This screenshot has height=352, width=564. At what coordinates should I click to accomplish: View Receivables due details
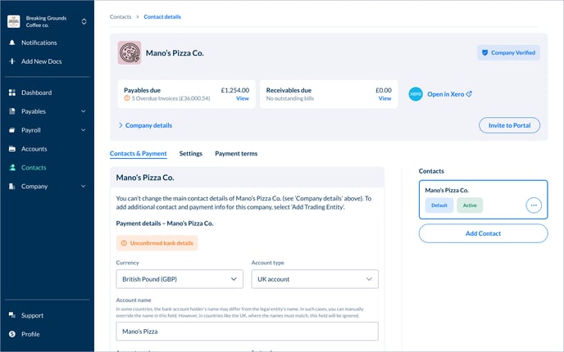[384, 98]
